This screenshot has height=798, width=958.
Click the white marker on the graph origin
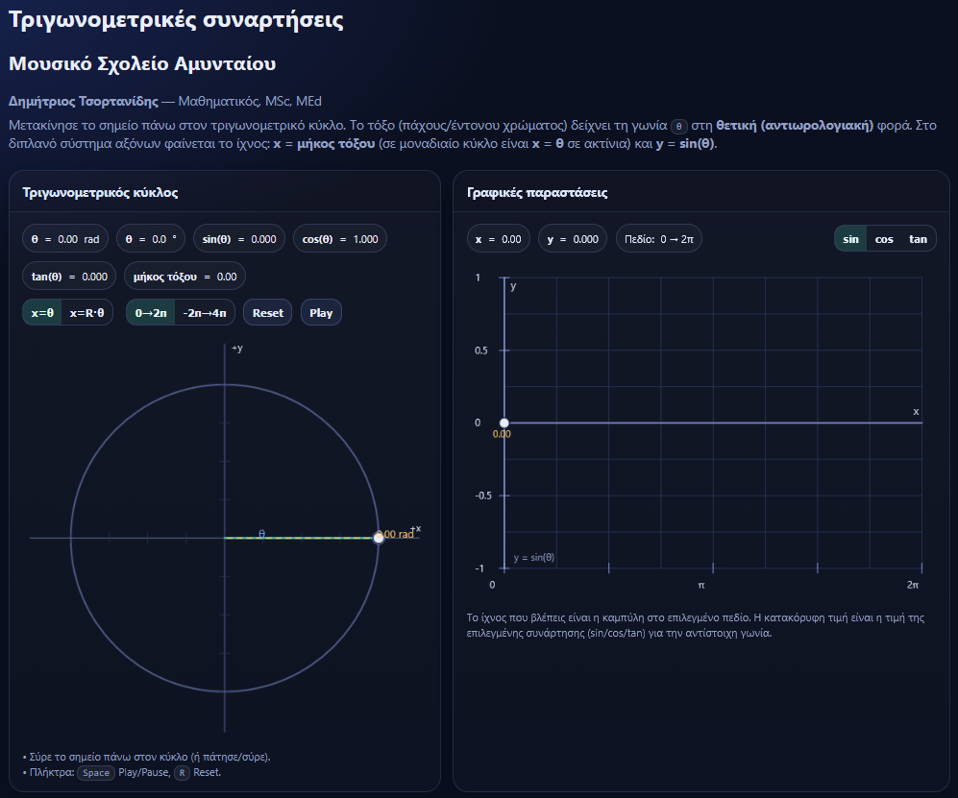pyautogui.click(x=504, y=423)
